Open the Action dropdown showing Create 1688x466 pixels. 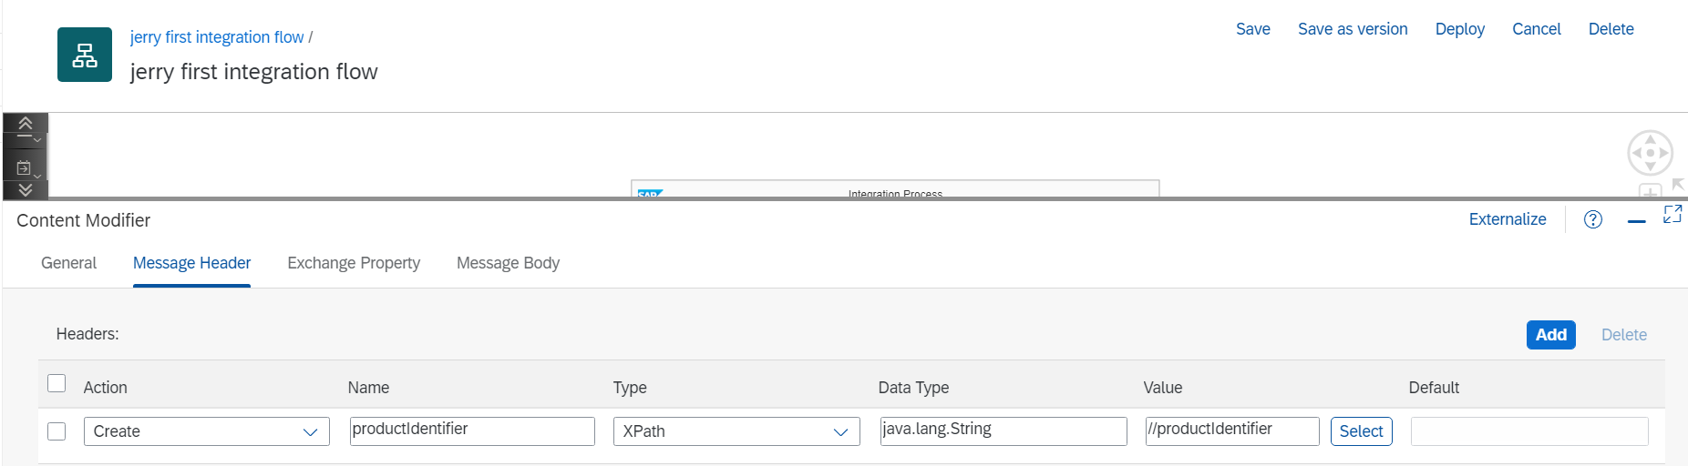tap(206, 431)
